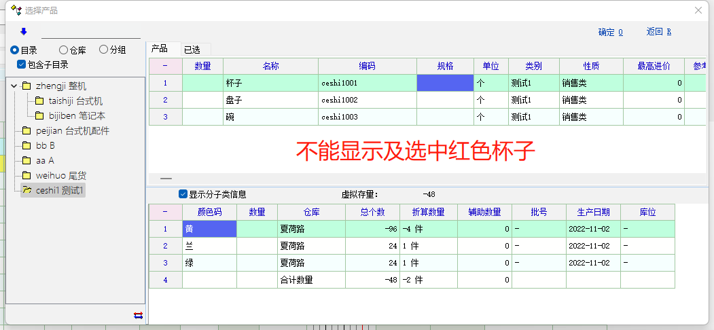The height and width of the screenshot is (330, 714).
Task: Uncheck the 包含子目录 checkbox
Action: click(22, 65)
